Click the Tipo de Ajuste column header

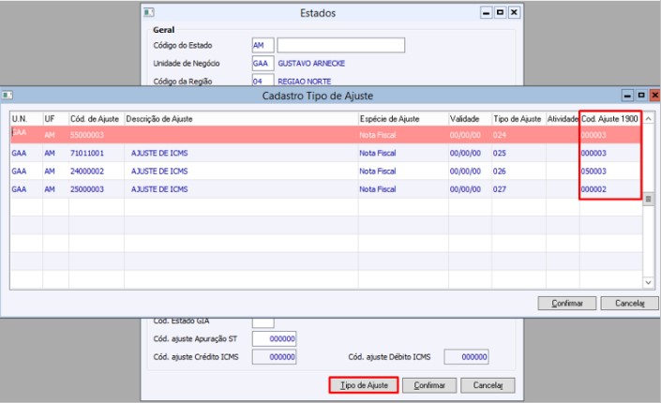(518, 119)
